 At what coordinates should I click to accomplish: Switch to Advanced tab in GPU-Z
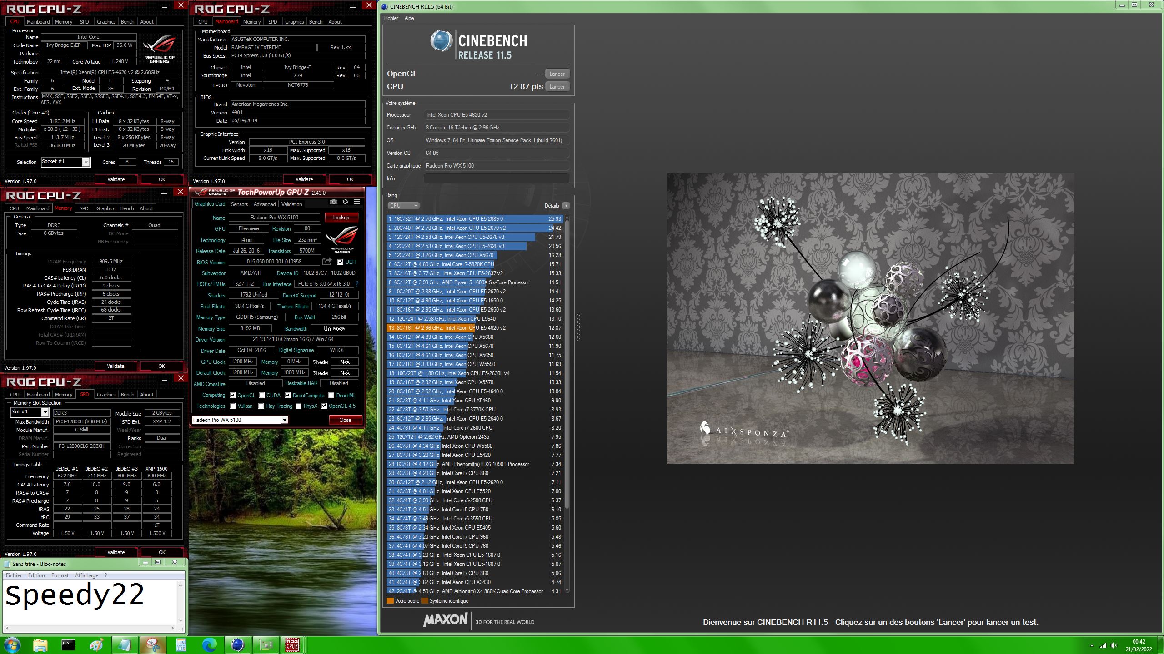(x=264, y=204)
